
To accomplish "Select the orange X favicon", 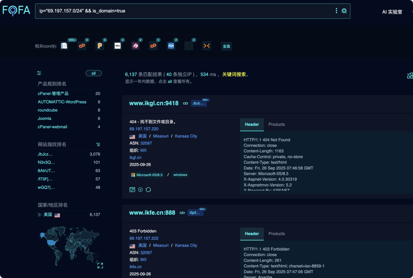I will click(206, 46).
